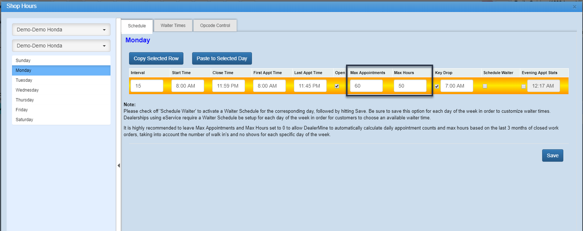583x231 pixels.
Task: Uncheck the Key Drop checkbox
Action: pyautogui.click(x=437, y=86)
